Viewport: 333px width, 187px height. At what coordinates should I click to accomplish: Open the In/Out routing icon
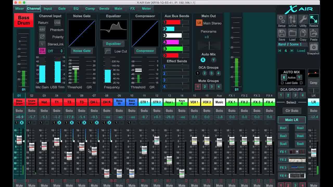[292, 19]
